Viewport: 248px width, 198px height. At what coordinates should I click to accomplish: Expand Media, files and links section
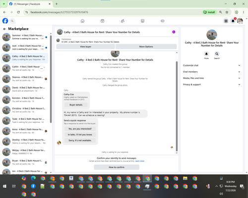[212, 78]
